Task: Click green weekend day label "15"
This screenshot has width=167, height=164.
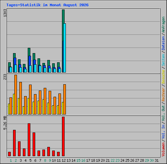Action: (x=78, y=160)
